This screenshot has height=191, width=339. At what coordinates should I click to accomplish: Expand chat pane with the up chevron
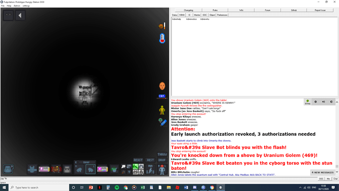(x=337, y=102)
